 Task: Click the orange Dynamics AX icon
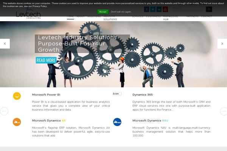pyautogui.click(x=17, y=122)
